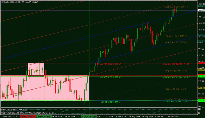Click the 891.70 price axis label
Viewport: 205px width, 118px height.
click(201, 94)
